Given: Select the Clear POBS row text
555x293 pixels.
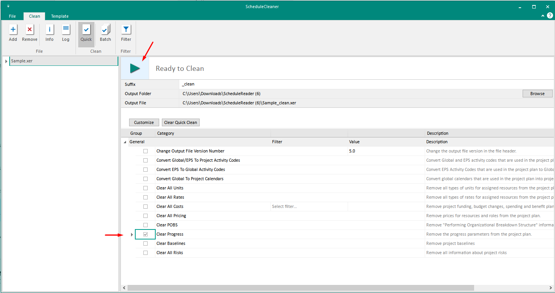Looking at the screenshot, I should 167,225.
